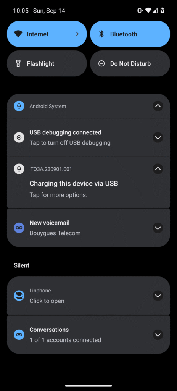Expand the USB debugging connected notification
177x391 pixels.
158,137
